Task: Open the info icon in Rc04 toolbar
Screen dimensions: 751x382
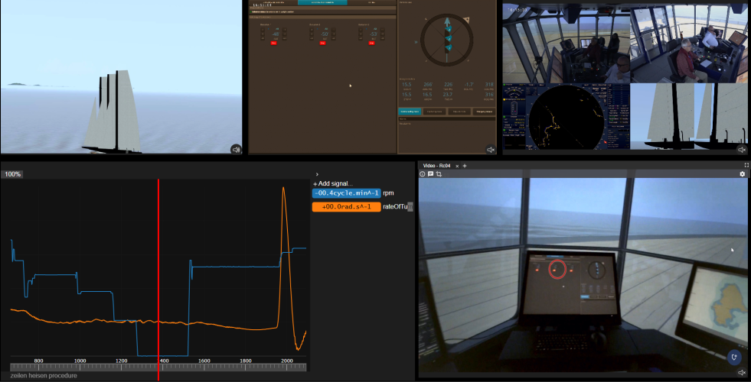Action: point(423,174)
